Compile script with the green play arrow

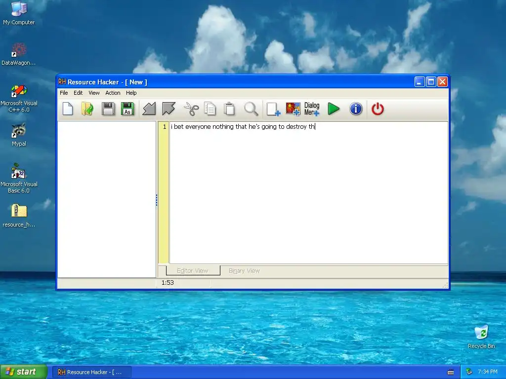334,109
